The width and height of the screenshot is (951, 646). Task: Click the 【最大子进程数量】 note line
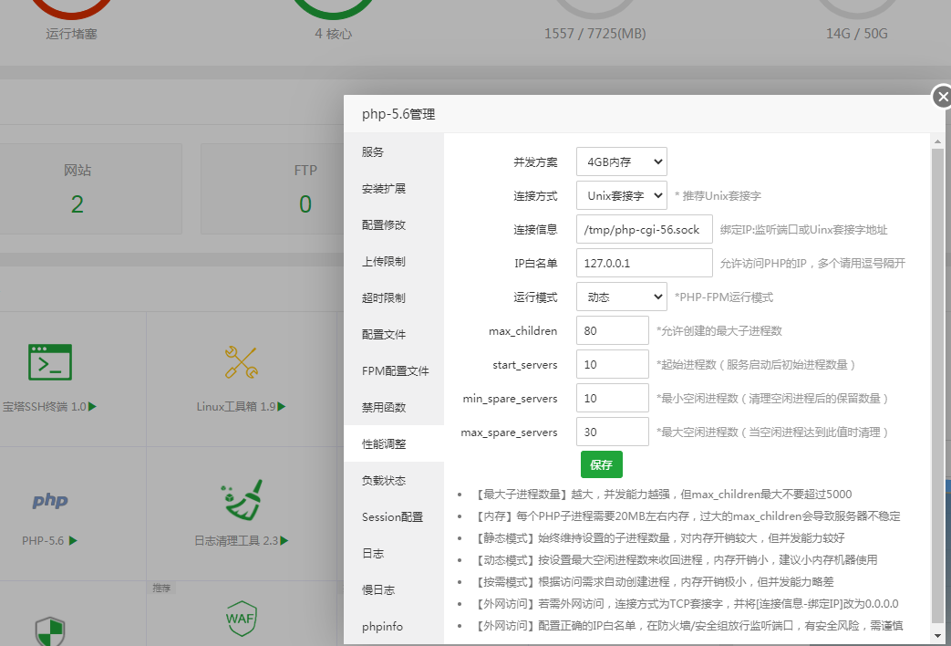pyautogui.click(x=662, y=495)
